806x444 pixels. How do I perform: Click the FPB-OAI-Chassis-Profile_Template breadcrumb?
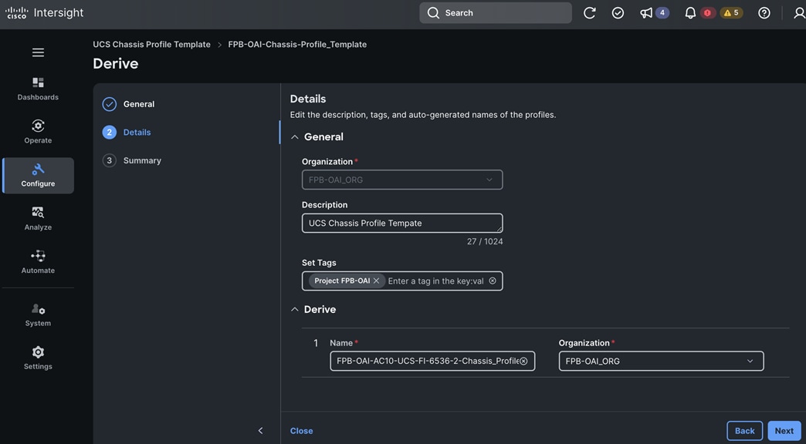[297, 44]
